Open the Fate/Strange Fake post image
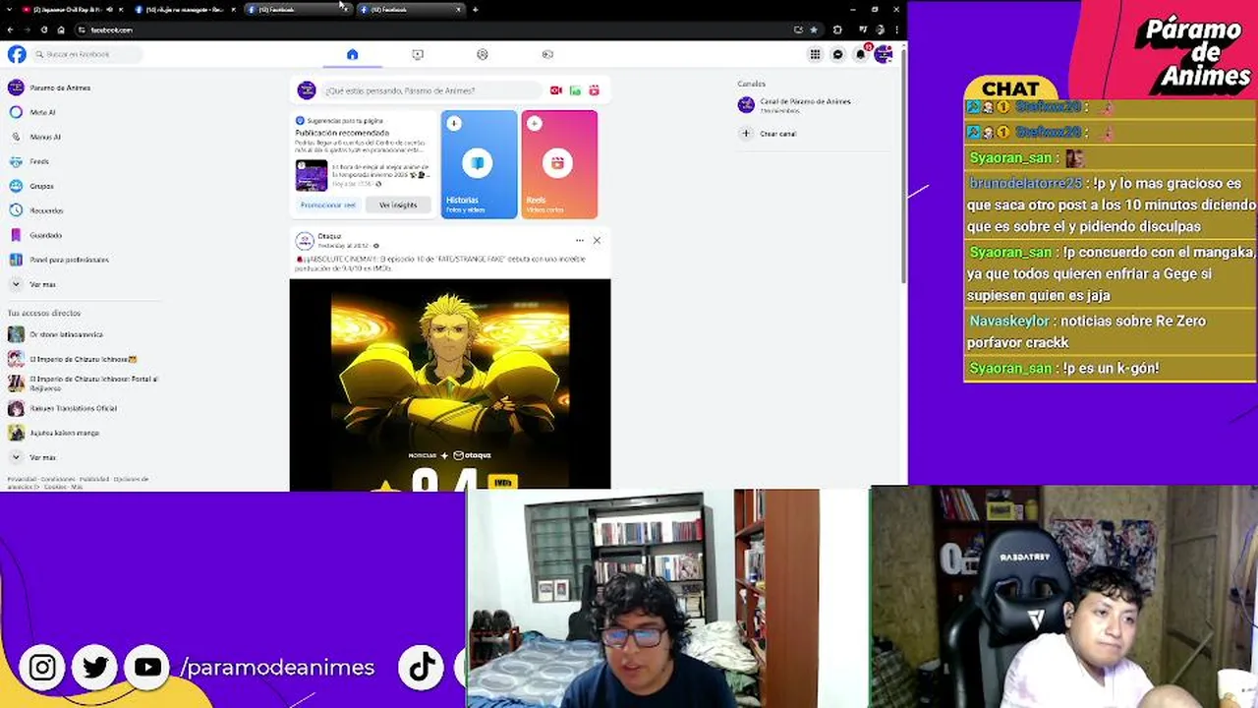This screenshot has width=1258, height=708. 450,383
